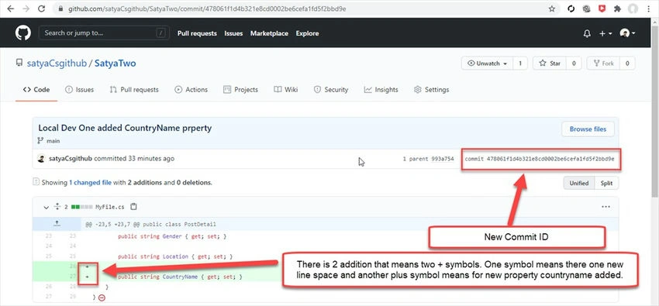
Task: Go back with the browser back arrow
Action: (x=11, y=9)
